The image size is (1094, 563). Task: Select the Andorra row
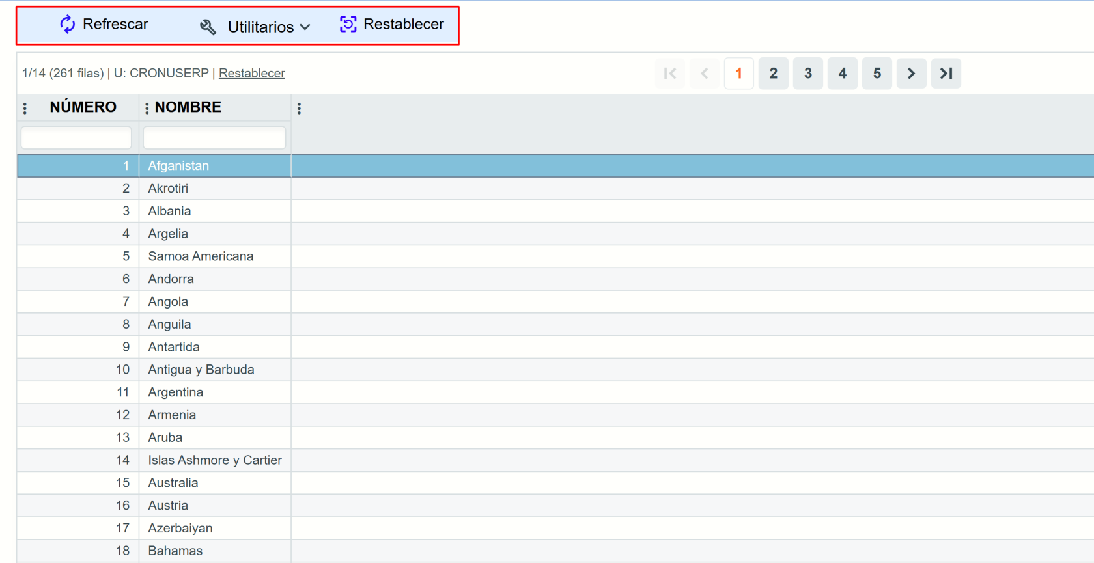coord(555,279)
